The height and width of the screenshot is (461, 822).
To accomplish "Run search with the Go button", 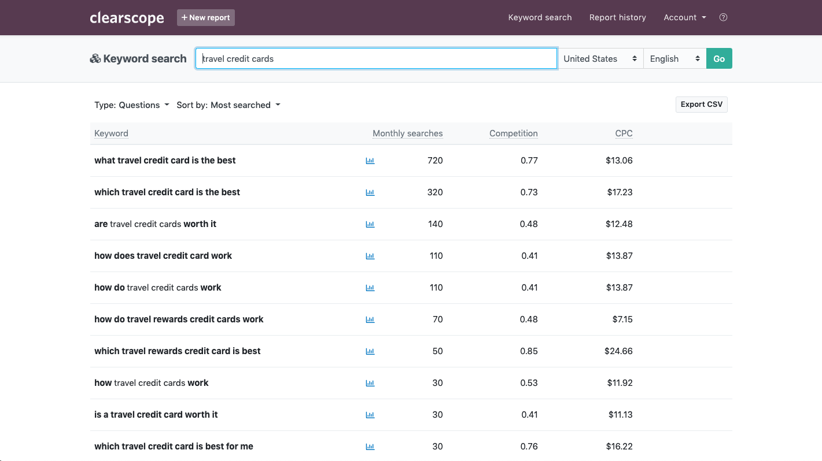I will 719,58.
